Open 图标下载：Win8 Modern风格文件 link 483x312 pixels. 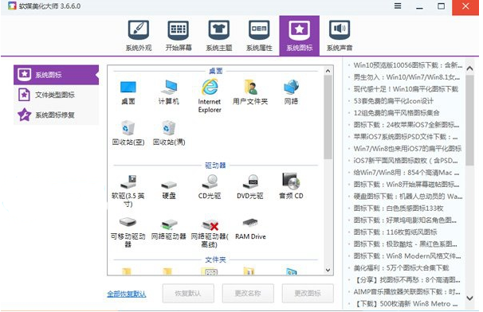point(407,256)
